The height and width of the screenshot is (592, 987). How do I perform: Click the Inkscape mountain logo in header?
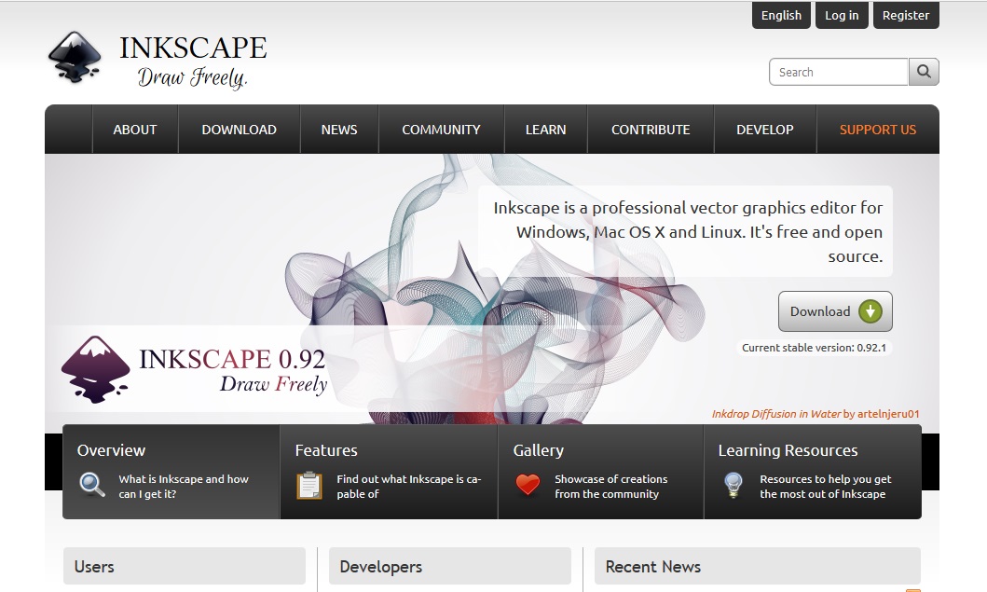(75, 57)
